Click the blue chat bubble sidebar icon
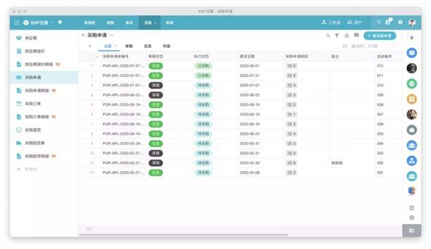Viewport: 431px width, 249px height. (x=411, y=53)
